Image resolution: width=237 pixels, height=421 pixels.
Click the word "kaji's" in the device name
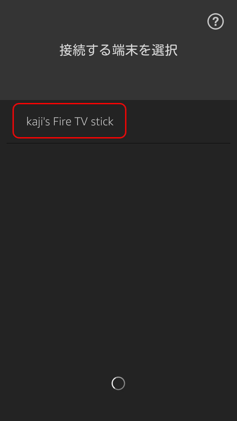pos(38,122)
